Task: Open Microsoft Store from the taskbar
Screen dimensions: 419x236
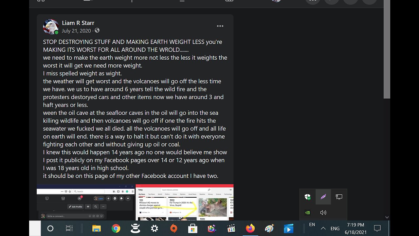Action: coord(193,228)
